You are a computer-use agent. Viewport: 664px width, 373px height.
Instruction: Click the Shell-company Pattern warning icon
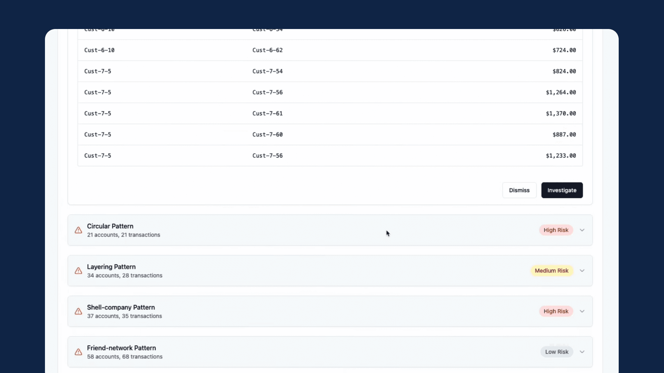(x=79, y=312)
